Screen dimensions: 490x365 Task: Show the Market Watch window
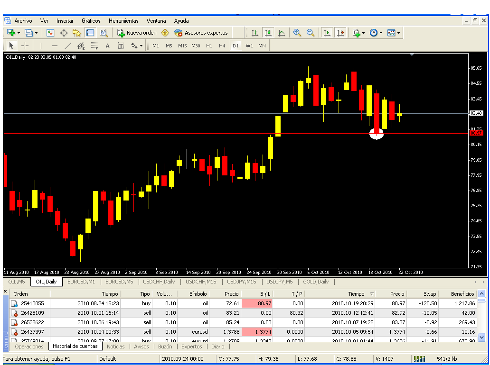50,33
